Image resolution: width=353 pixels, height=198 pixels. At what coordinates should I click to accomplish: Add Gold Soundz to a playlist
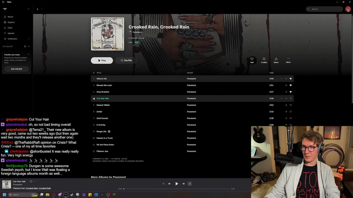point(286,118)
